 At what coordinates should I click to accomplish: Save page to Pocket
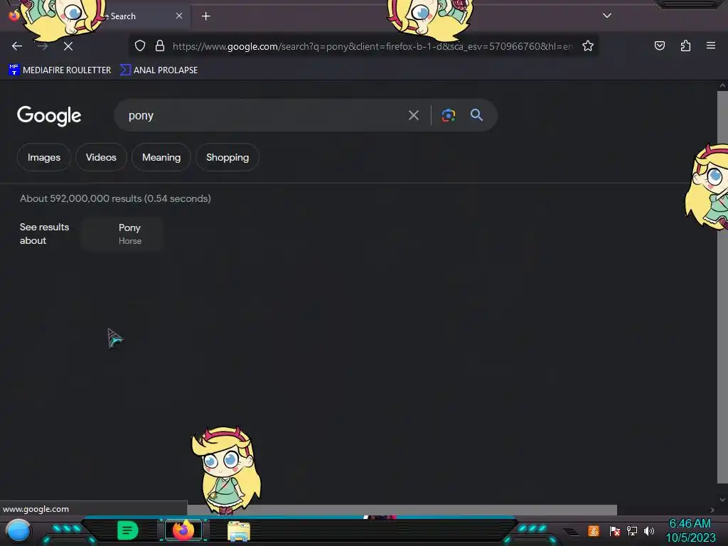coord(659,45)
